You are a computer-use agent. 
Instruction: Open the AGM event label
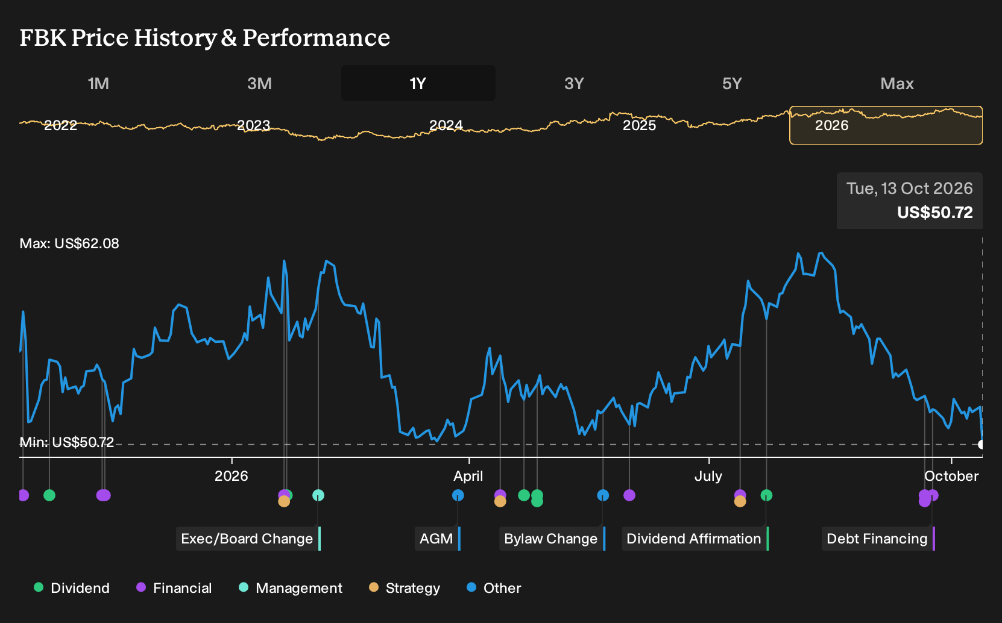[438, 539]
